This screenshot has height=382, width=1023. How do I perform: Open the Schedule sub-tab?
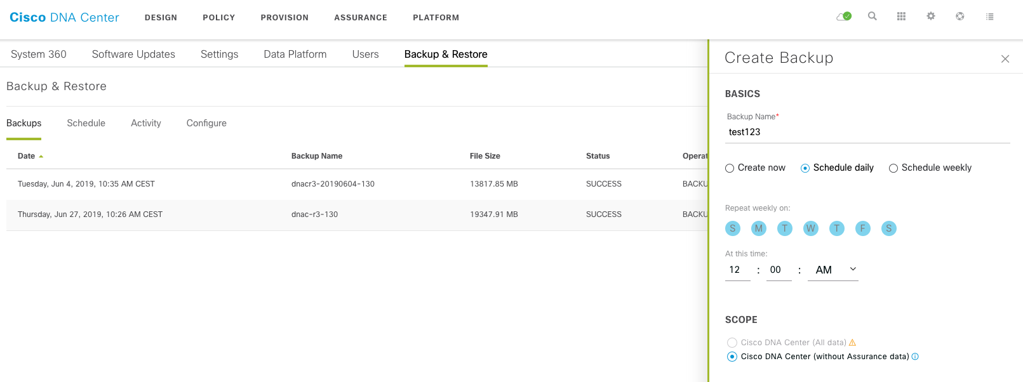tap(86, 123)
